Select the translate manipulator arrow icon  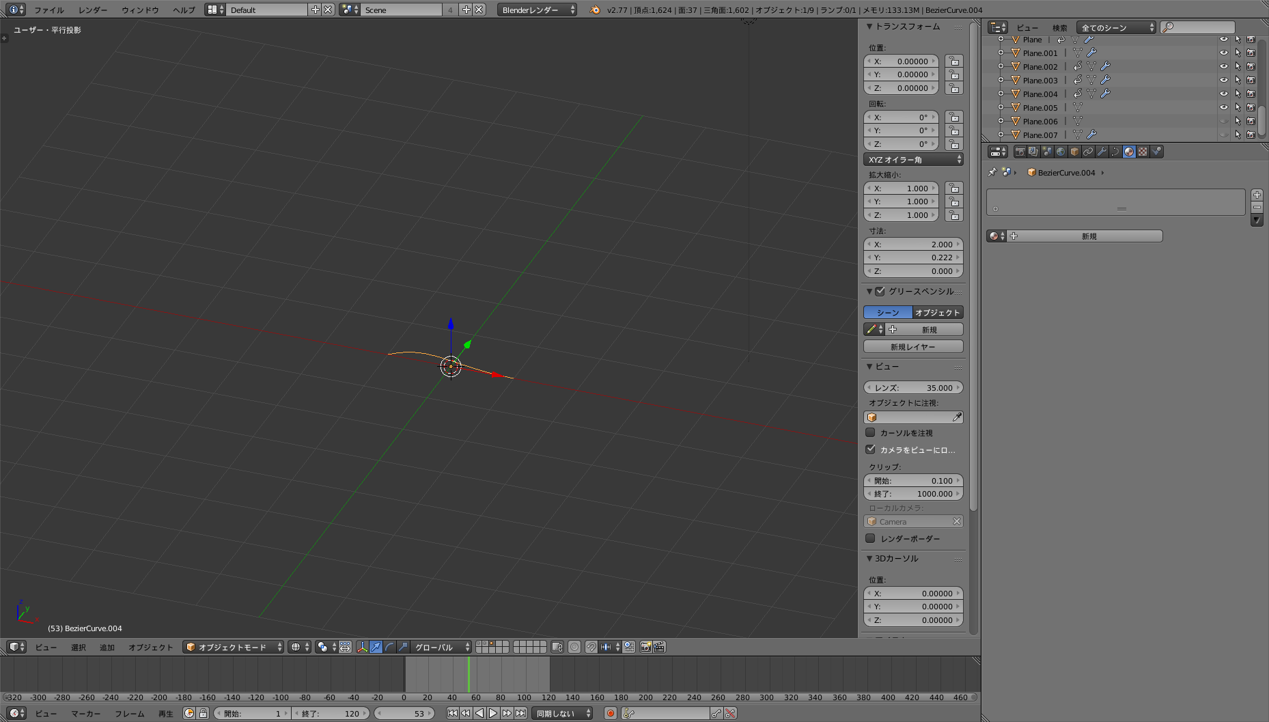click(x=376, y=647)
